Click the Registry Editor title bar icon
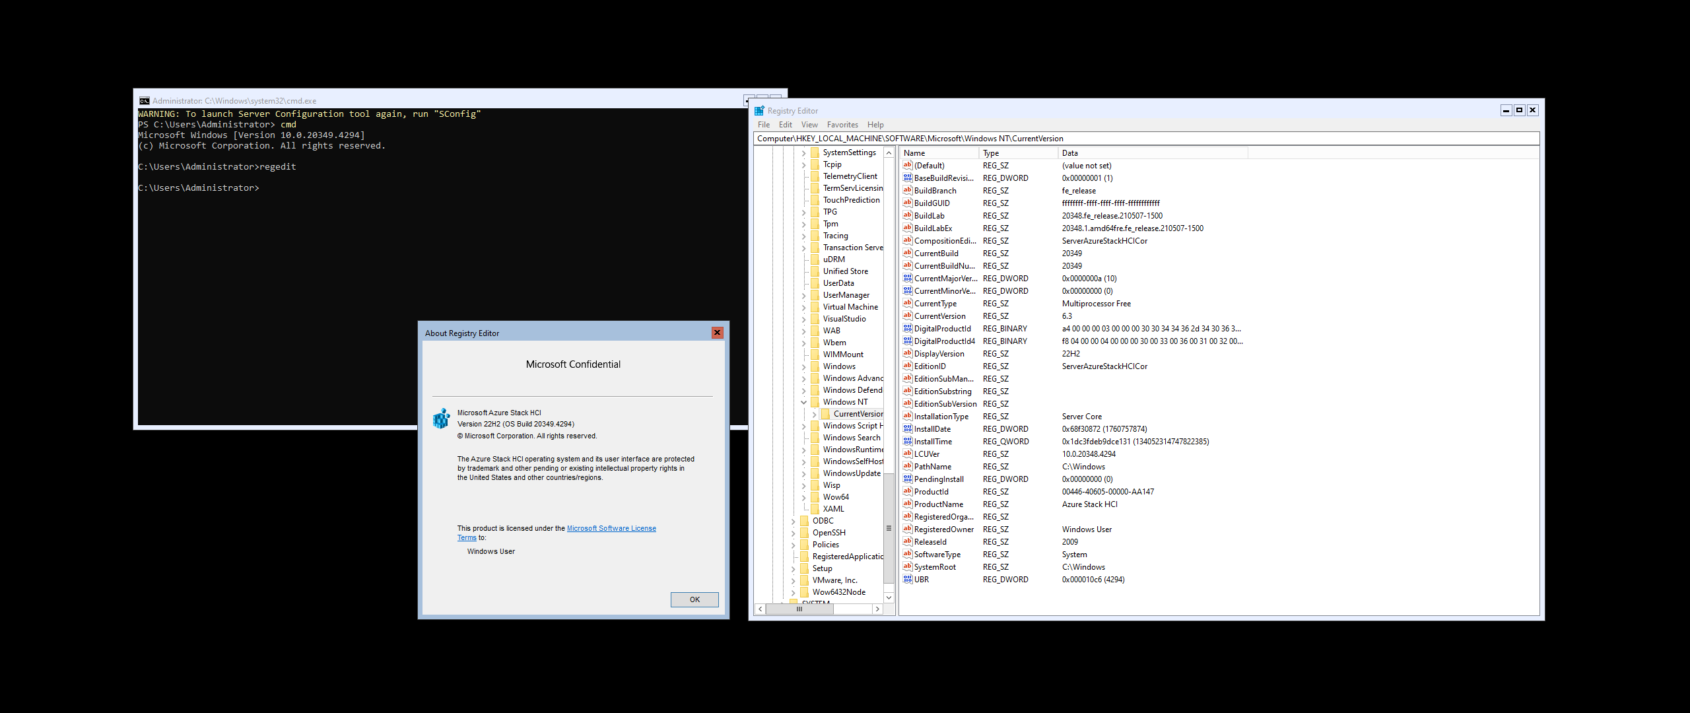The width and height of the screenshot is (1690, 713). pos(759,111)
